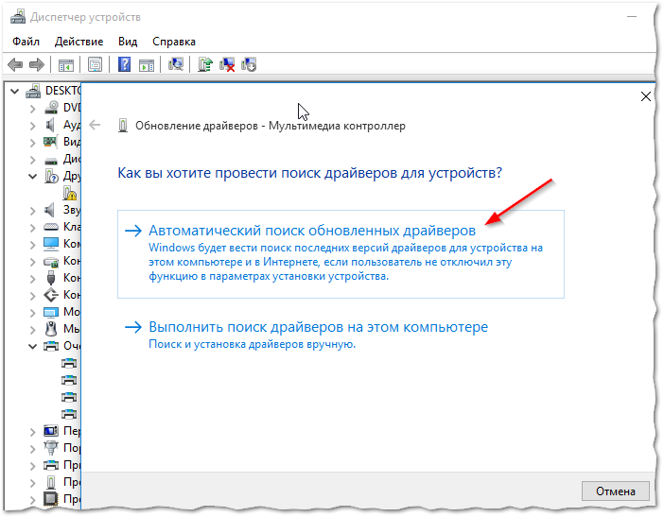Click the Properties toolbar icon
Screen dimensions: 664x517
pyautogui.click(x=95, y=64)
